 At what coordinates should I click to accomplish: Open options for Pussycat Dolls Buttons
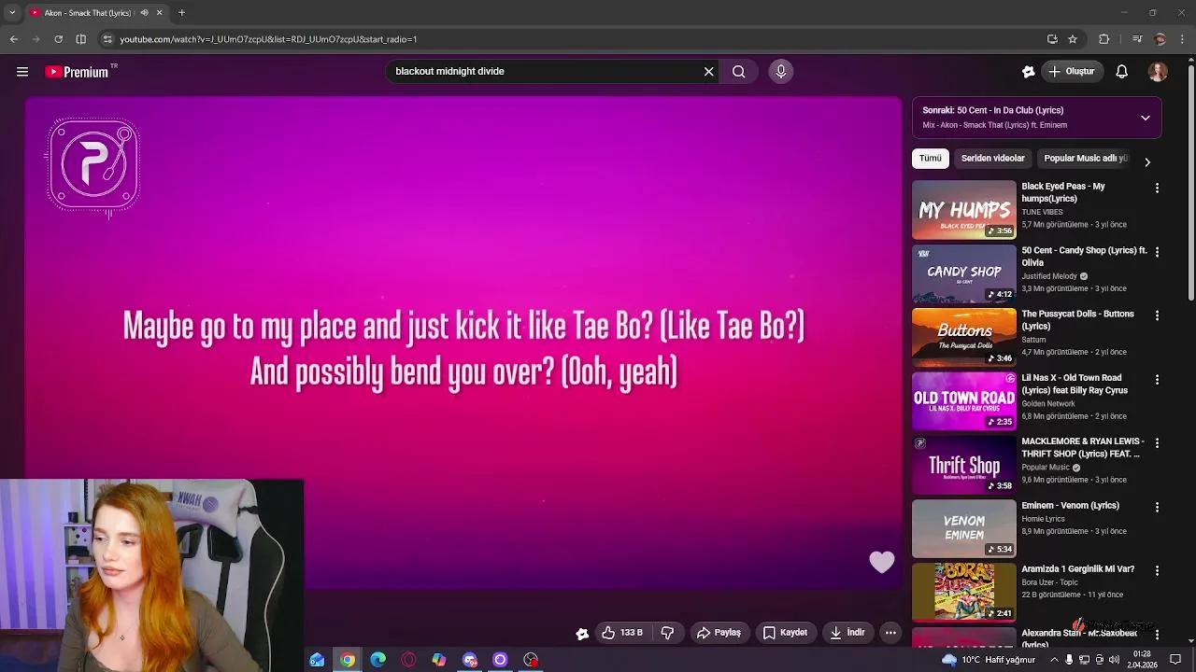pos(1157,315)
